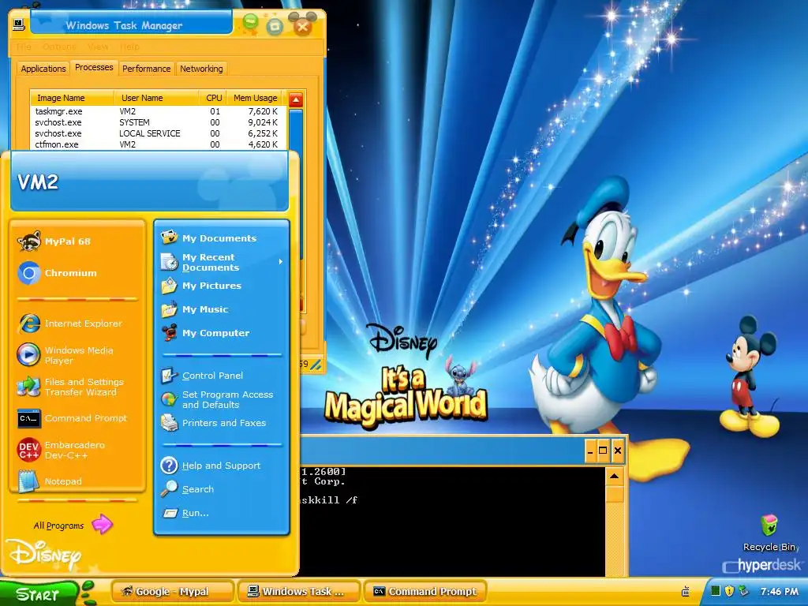This screenshot has width=808, height=606.
Task: Select the Processes tab
Action: pos(94,68)
